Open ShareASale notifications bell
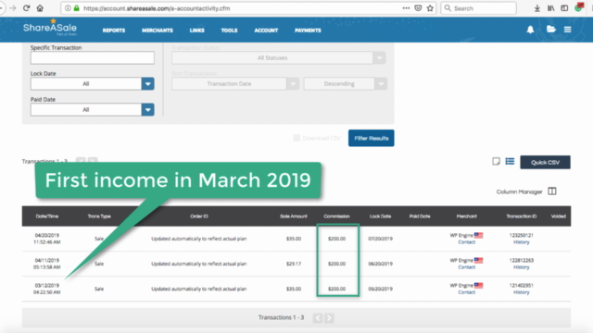Image resolution: width=593 pixels, height=333 pixels. pyautogui.click(x=530, y=30)
